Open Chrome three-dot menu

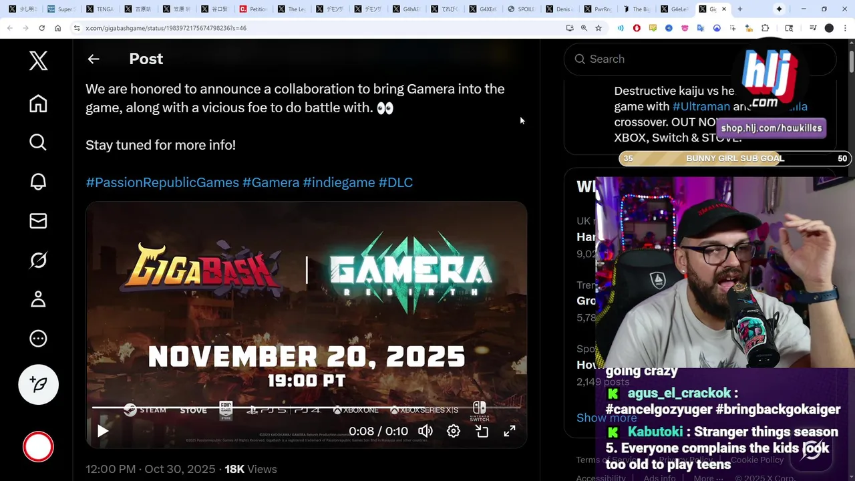(845, 28)
